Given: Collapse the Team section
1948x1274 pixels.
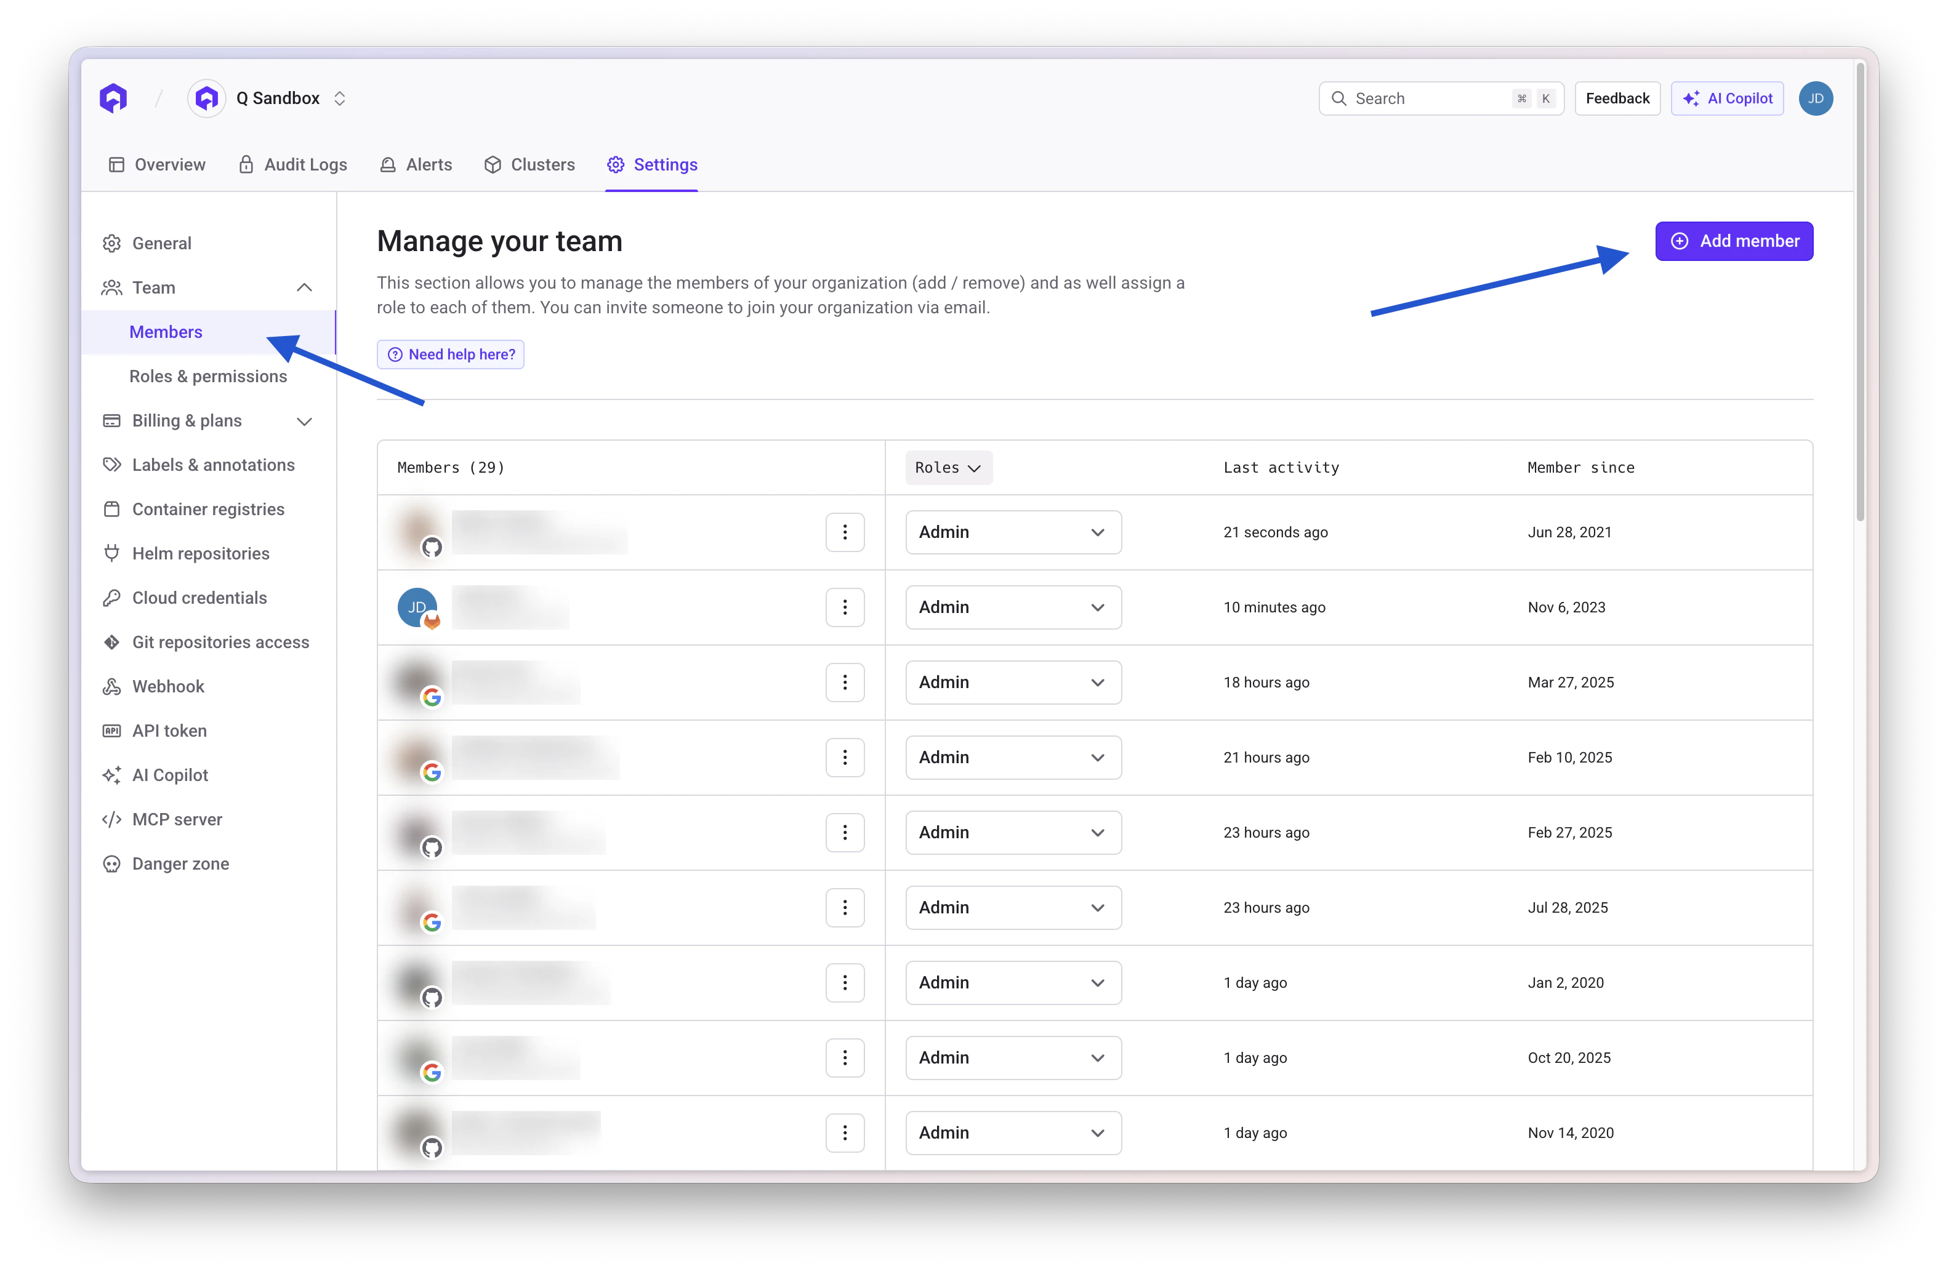Looking at the screenshot, I should click(304, 287).
